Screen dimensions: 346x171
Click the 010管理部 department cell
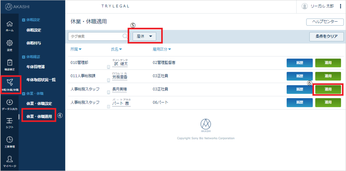click(79, 63)
